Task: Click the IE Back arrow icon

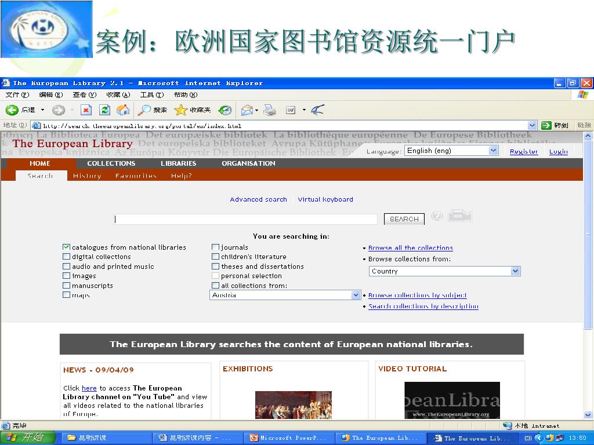Action: pos(12,110)
